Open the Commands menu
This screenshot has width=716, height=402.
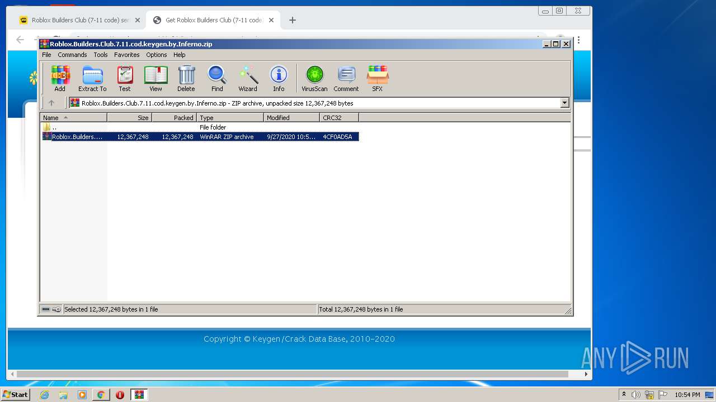click(x=72, y=55)
